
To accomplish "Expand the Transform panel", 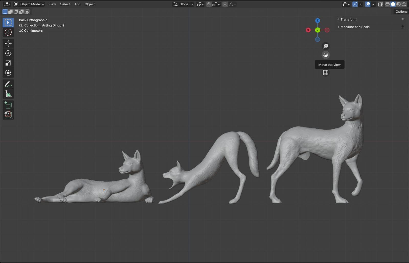I will tap(348, 19).
